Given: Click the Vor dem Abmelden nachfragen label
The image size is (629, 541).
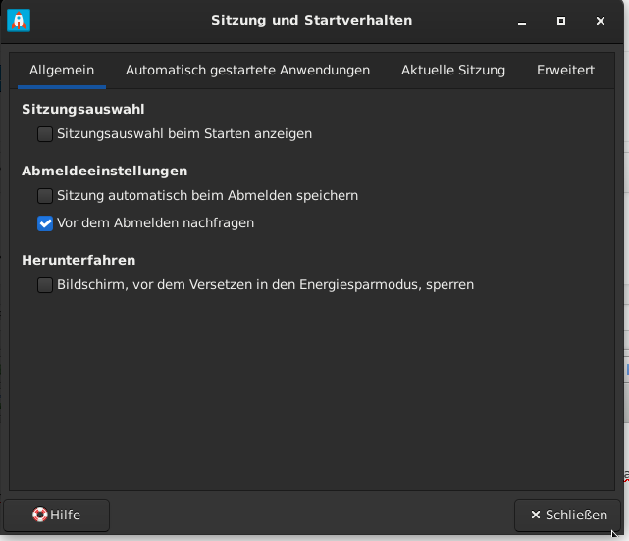Looking at the screenshot, I should (x=156, y=223).
